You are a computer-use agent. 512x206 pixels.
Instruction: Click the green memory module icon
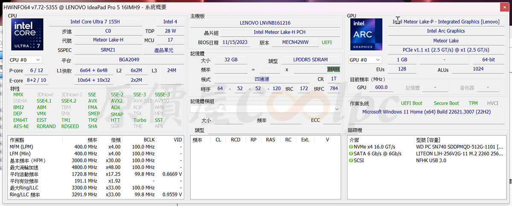coord(333,70)
